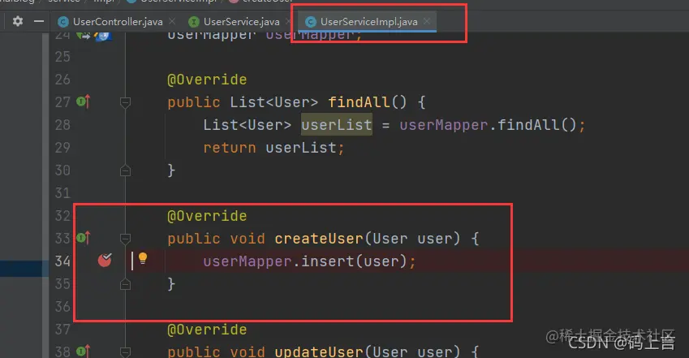Click line number 36 in the gutter
The image size is (689, 358).
(x=62, y=307)
